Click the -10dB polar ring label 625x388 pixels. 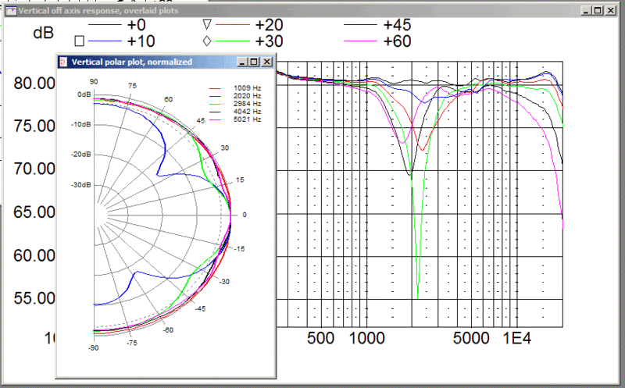click(81, 125)
